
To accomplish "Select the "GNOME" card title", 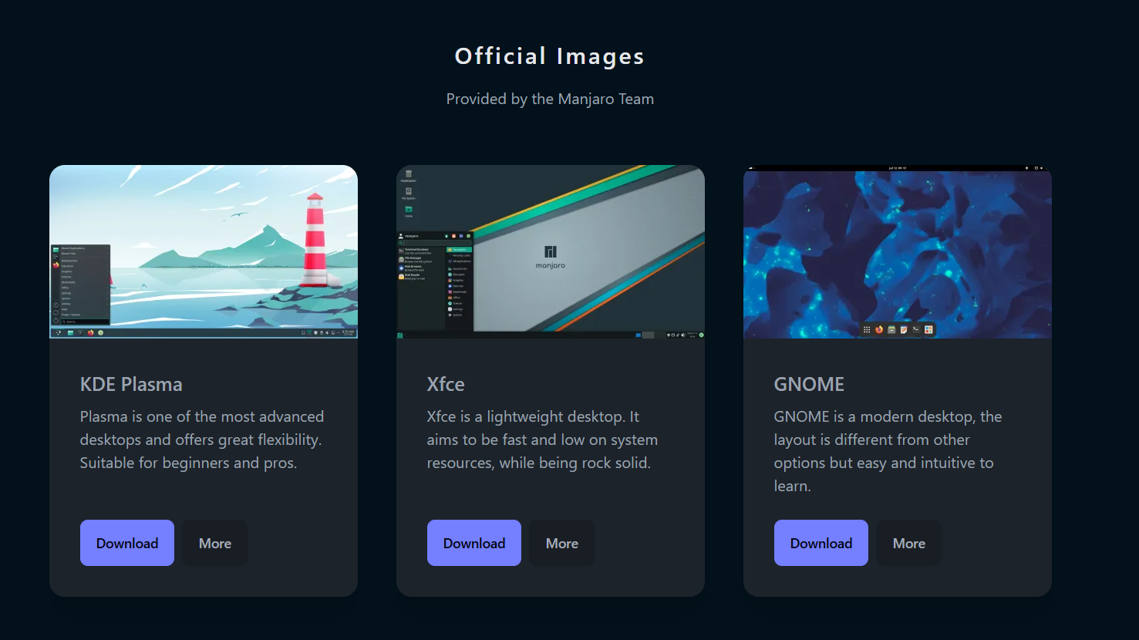I will [x=809, y=384].
